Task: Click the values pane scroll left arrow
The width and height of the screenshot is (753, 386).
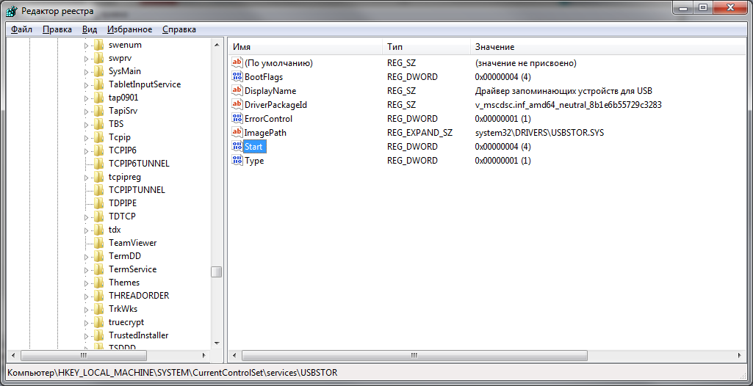Action: 234,355
